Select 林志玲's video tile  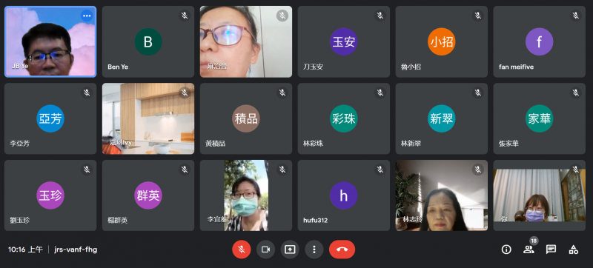441,195
